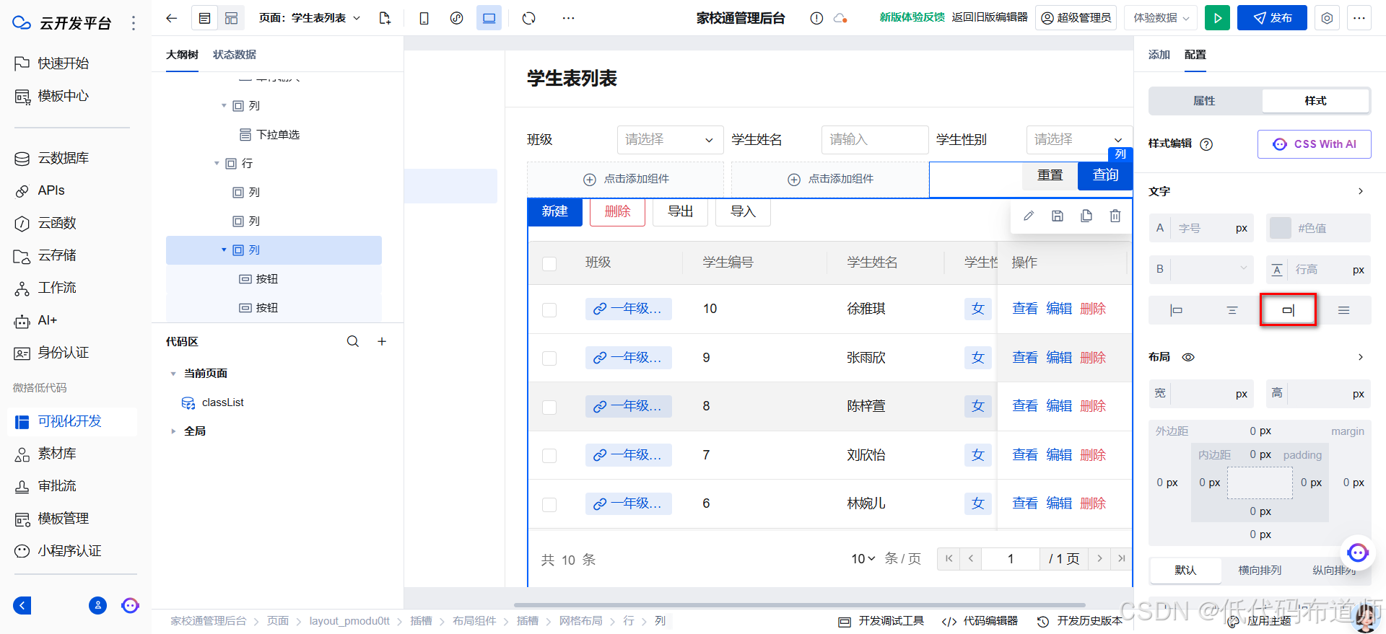Open 云数据库 in sidebar
This screenshot has height=634, width=1386.
(64, 158)
